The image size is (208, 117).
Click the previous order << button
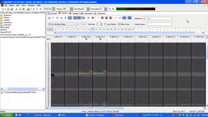click(x=49, y=30)
